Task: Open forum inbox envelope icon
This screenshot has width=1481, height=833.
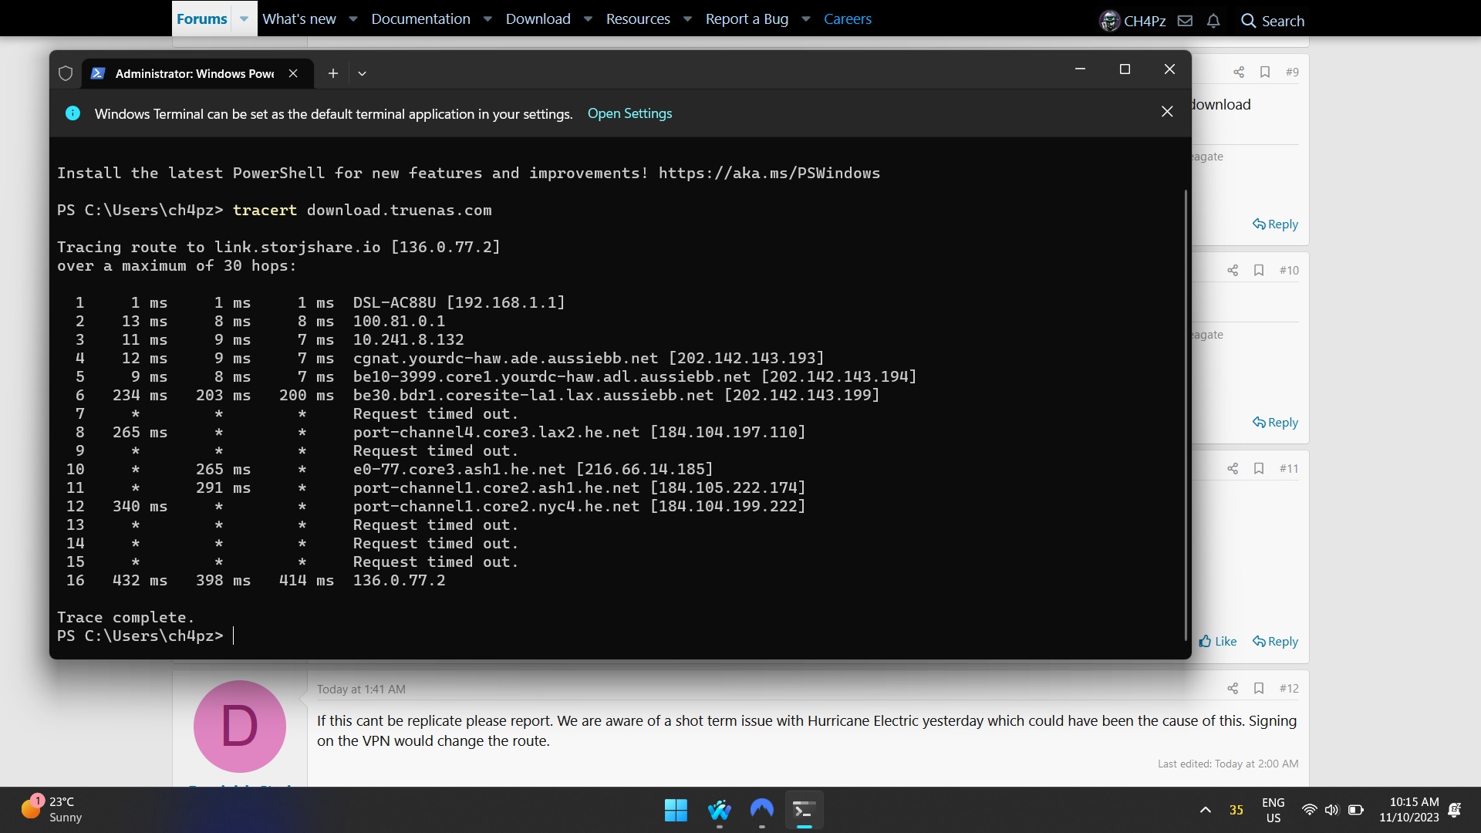Action: coord(1185,21)
